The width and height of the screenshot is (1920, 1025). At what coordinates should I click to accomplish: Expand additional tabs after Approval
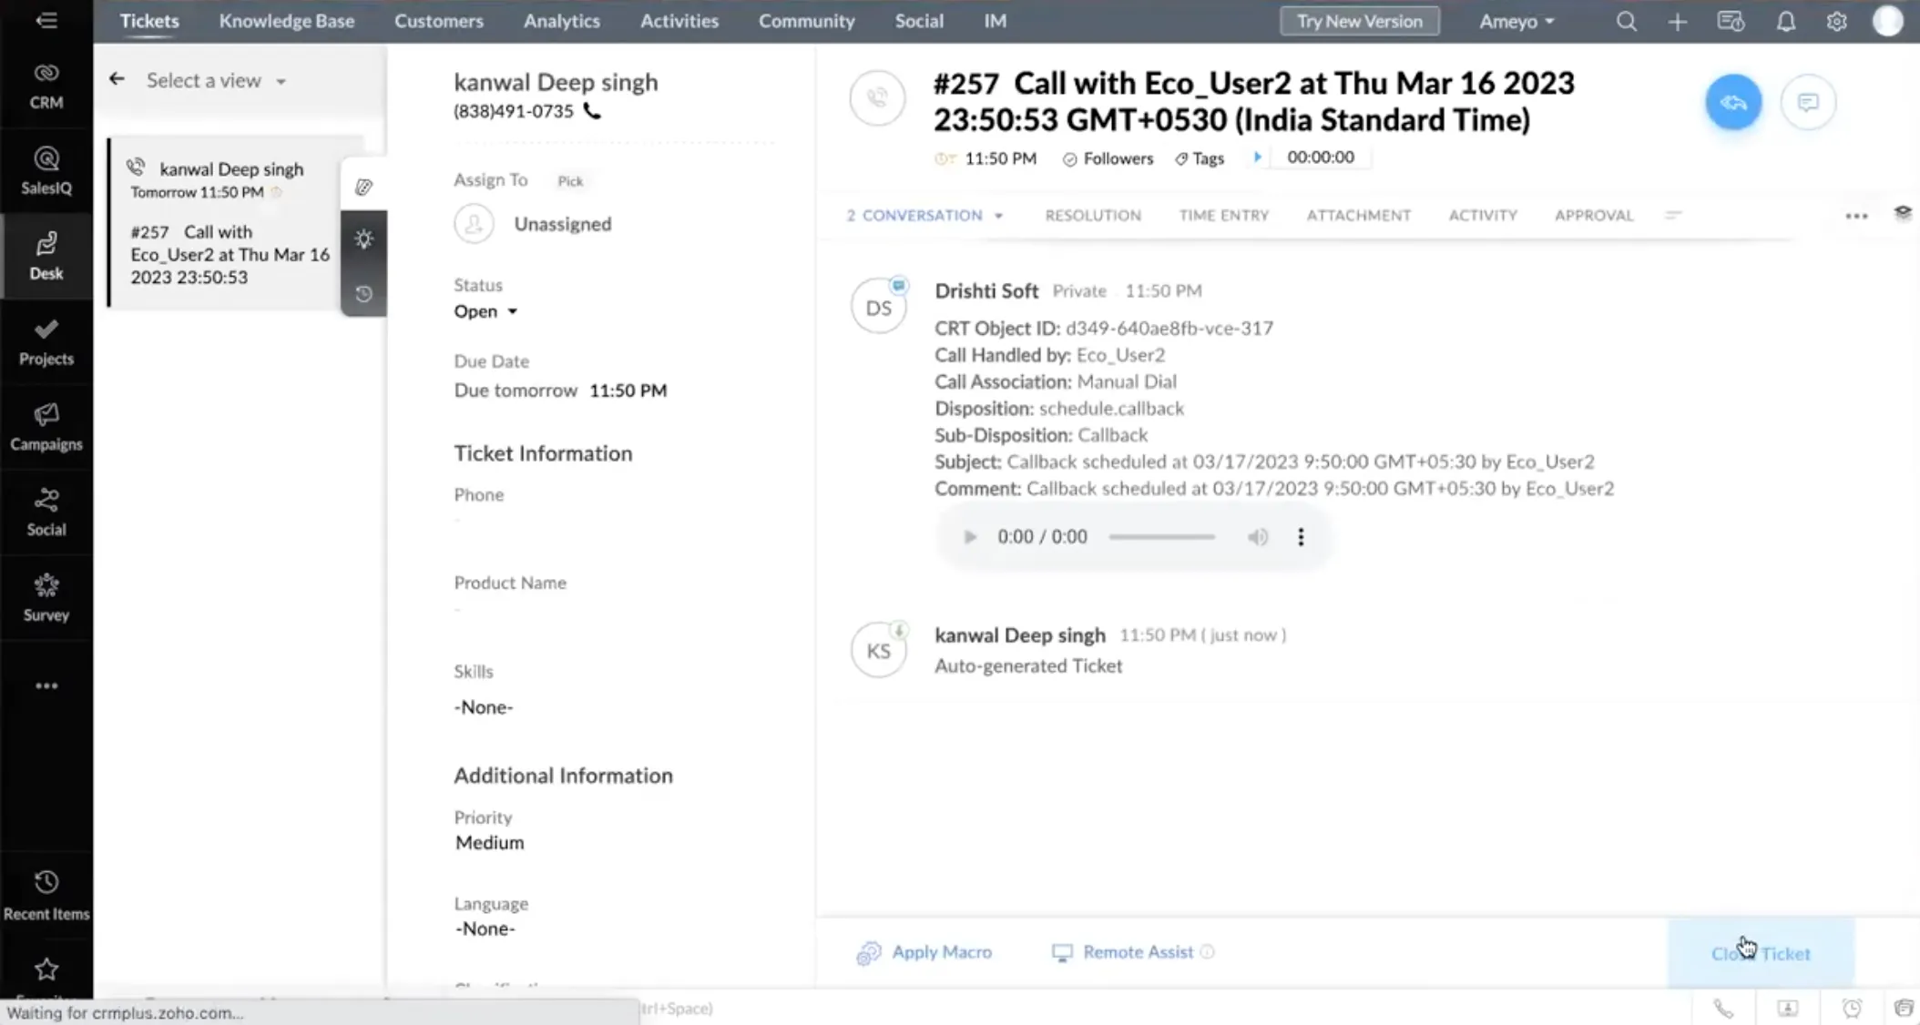pyautogui.click(x=1673, y=216)
